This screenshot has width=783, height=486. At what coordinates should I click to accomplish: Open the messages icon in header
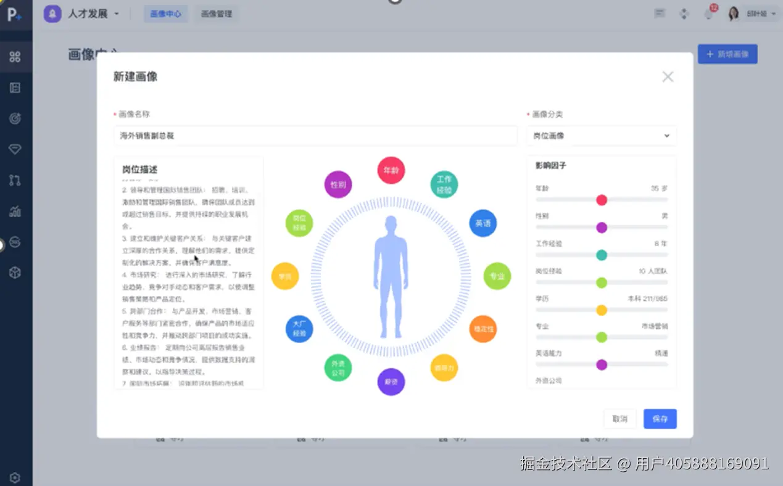coord(660,14)
